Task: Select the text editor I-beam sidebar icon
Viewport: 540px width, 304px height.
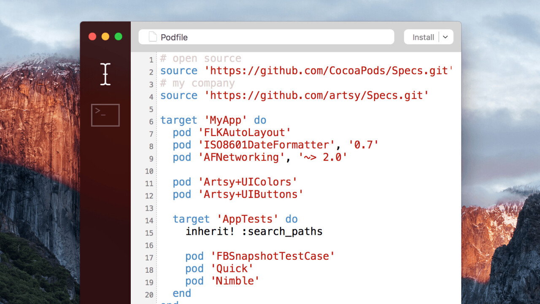Action: click(x=105, y=74)
